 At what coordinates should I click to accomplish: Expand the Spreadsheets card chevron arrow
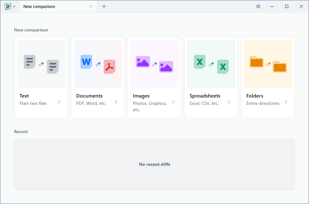[229, 102]
